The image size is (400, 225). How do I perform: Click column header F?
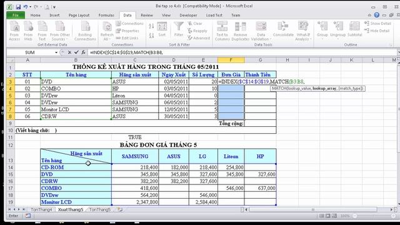point(231,60)
